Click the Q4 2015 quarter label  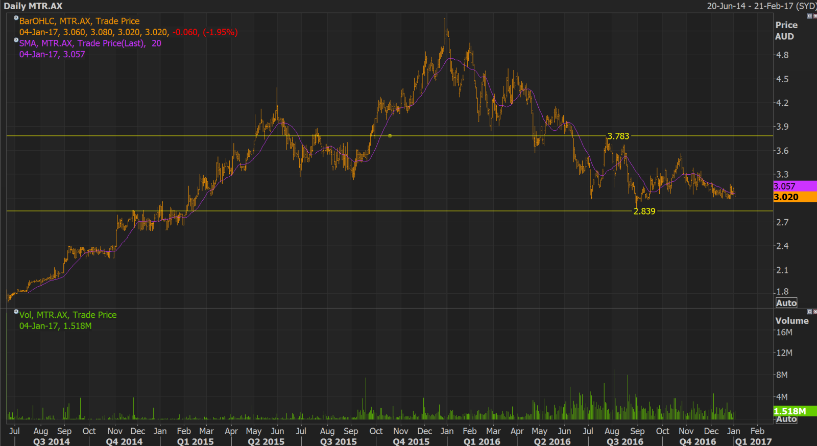[x=411, y=441]
